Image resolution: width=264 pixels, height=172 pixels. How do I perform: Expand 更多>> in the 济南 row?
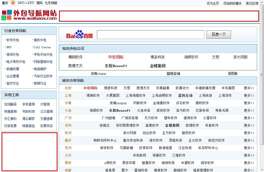pos(249,103)
